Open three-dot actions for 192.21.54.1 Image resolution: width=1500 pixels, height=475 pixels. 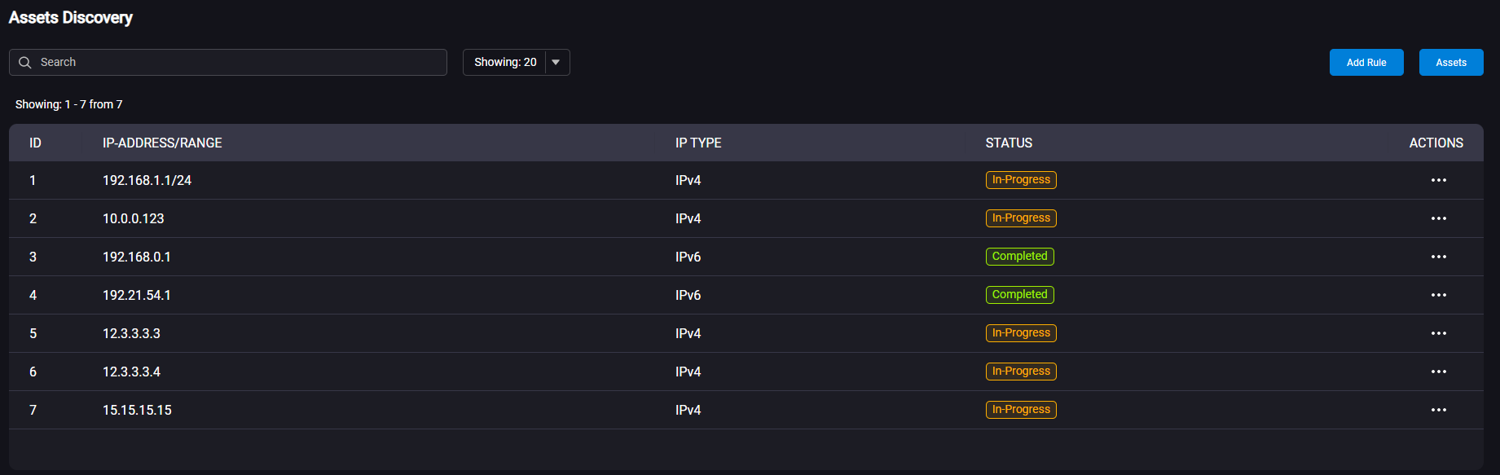pyautogui.click(x=1438, y=295)
